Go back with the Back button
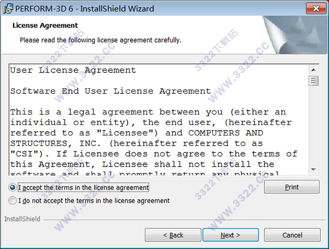The height and width of the screenshot is (249, 329). [173, 235]
